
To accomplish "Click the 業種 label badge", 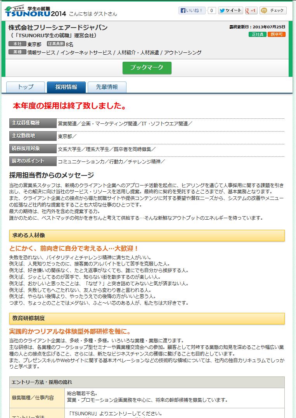I will 17,52.
